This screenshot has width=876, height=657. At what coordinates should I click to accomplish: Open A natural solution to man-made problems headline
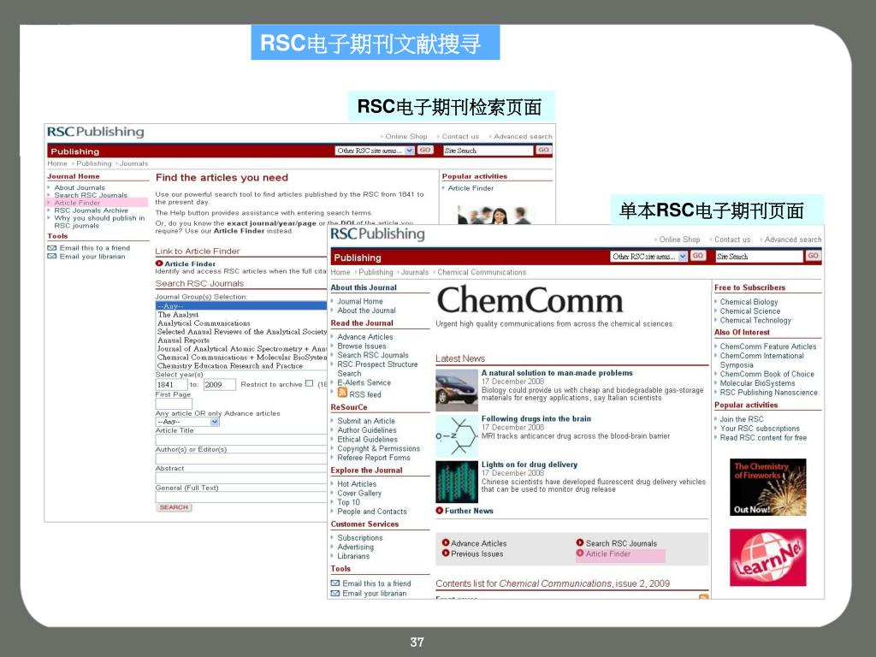tap(557, 373)
